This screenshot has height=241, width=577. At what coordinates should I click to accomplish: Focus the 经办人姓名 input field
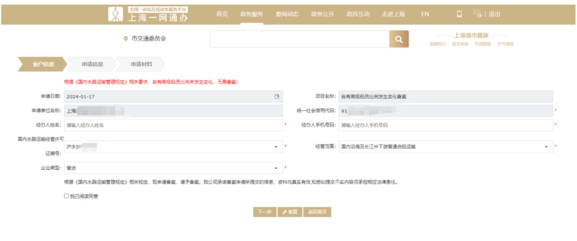pos(173,125)
